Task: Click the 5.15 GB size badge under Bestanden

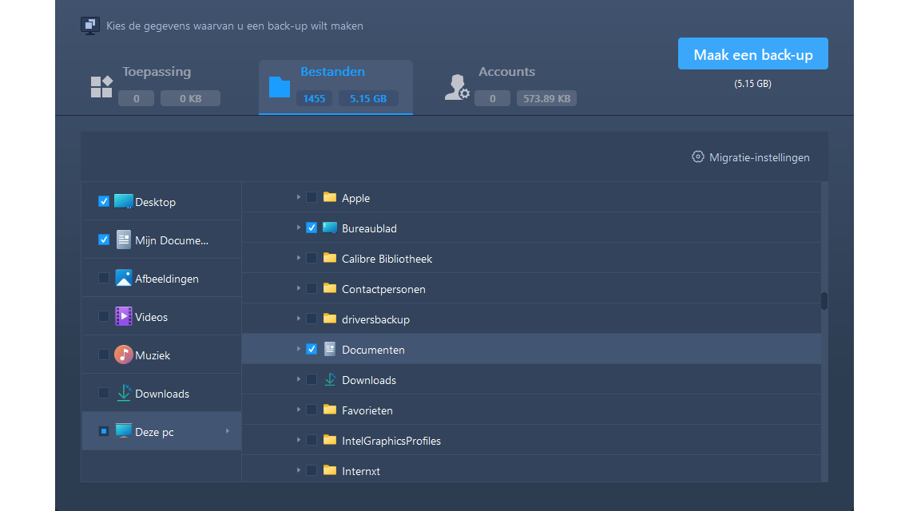Action: 368,98
